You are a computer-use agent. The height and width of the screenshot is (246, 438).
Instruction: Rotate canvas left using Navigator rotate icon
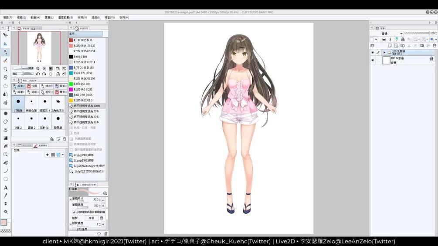(38, 74)
